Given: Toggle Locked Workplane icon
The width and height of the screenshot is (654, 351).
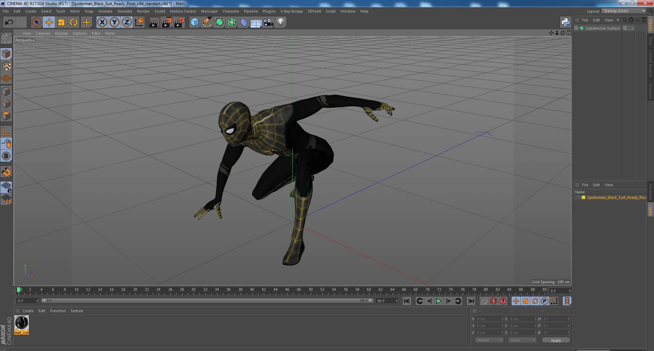Looking at the screenshot, I should 6,187.
